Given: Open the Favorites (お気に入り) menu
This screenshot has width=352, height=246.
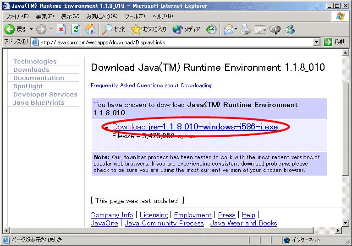Looking at the screenshot, I should pyautogui.click(x=102, y=16).
